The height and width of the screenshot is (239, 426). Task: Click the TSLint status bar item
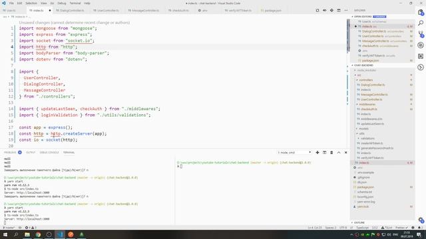pos(387,228)
